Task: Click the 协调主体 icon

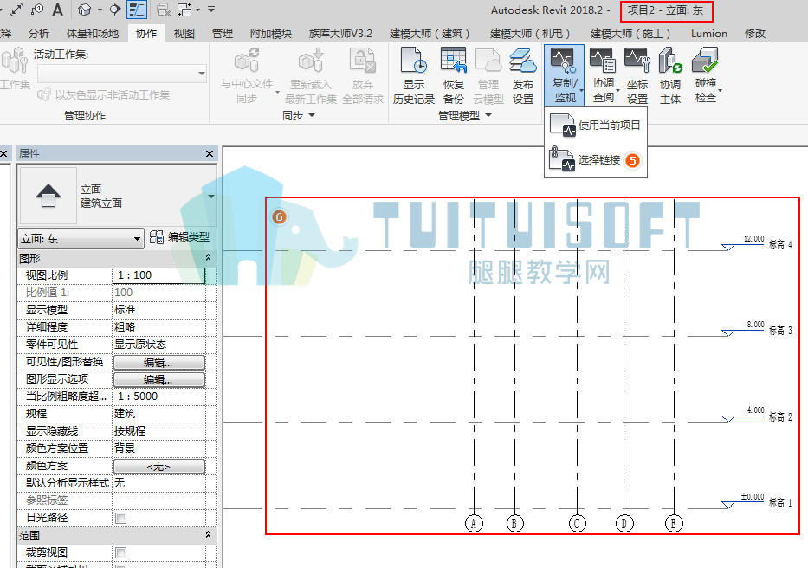Action: 670,75
